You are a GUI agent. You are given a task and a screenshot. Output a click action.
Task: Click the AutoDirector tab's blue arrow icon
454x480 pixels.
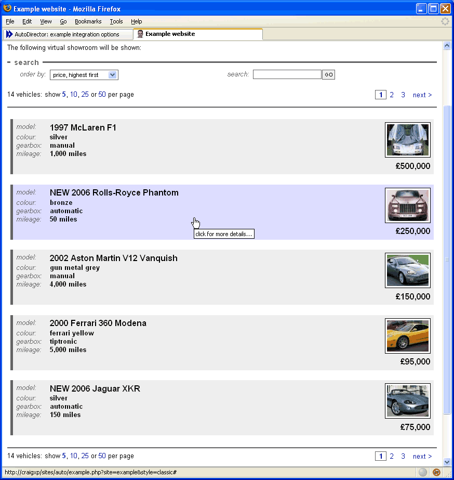tap(9, 34)
